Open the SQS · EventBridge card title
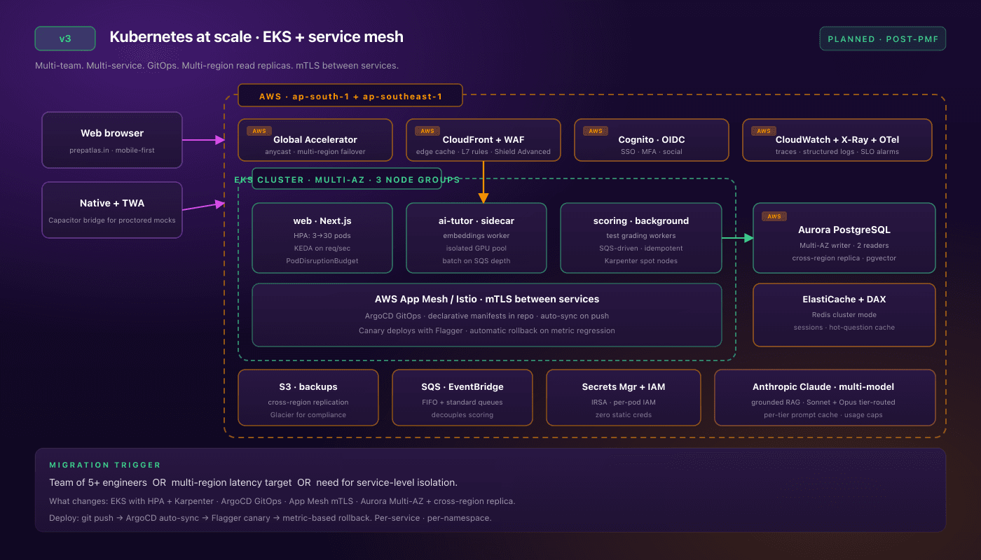Viewport: 981px width, 560px height. click(462, 386)
